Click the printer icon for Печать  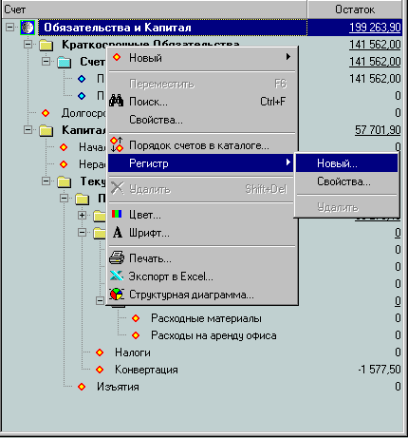117,257
